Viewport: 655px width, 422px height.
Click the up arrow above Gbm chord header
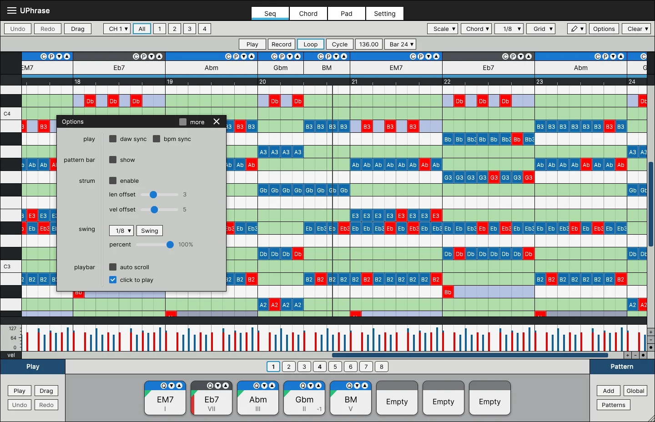(297, 56)
